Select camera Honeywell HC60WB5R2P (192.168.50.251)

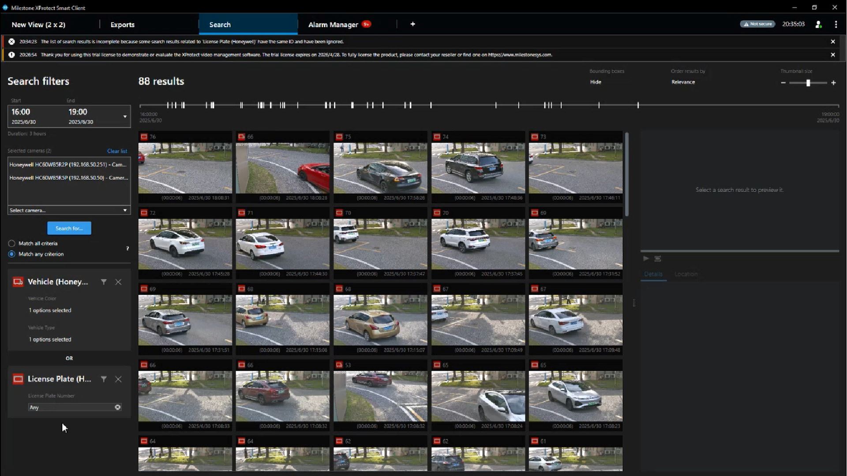68,164
